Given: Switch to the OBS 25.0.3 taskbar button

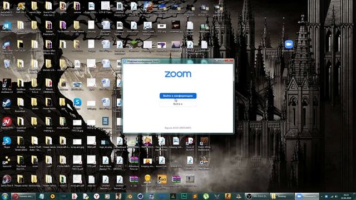Looking at the screenshot, I should coord(256,196).
